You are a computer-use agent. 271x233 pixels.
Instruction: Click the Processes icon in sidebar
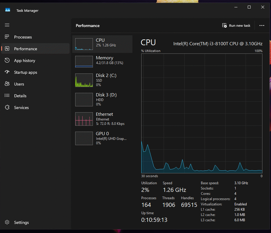click(7, 37)
